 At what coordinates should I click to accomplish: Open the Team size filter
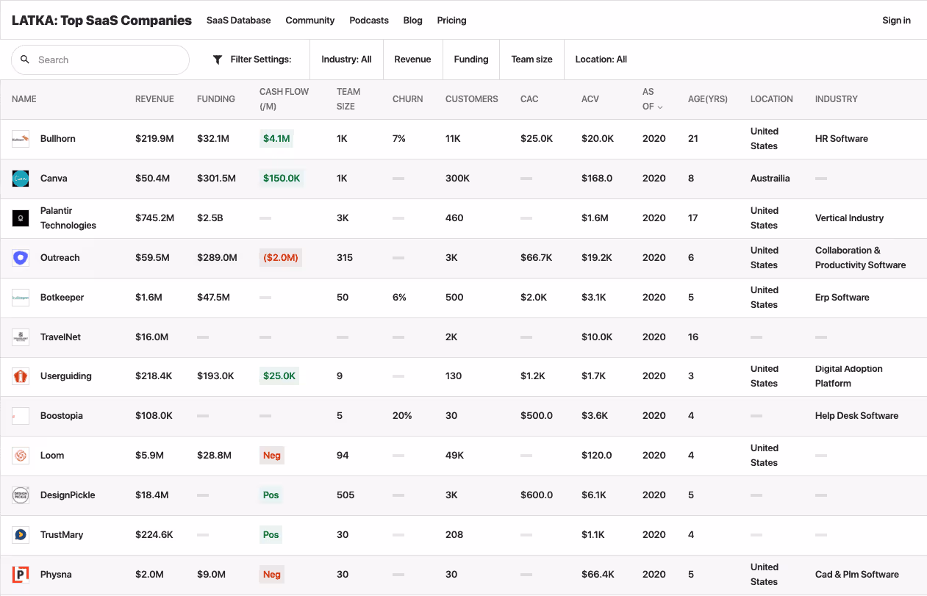tap(531, 60)
